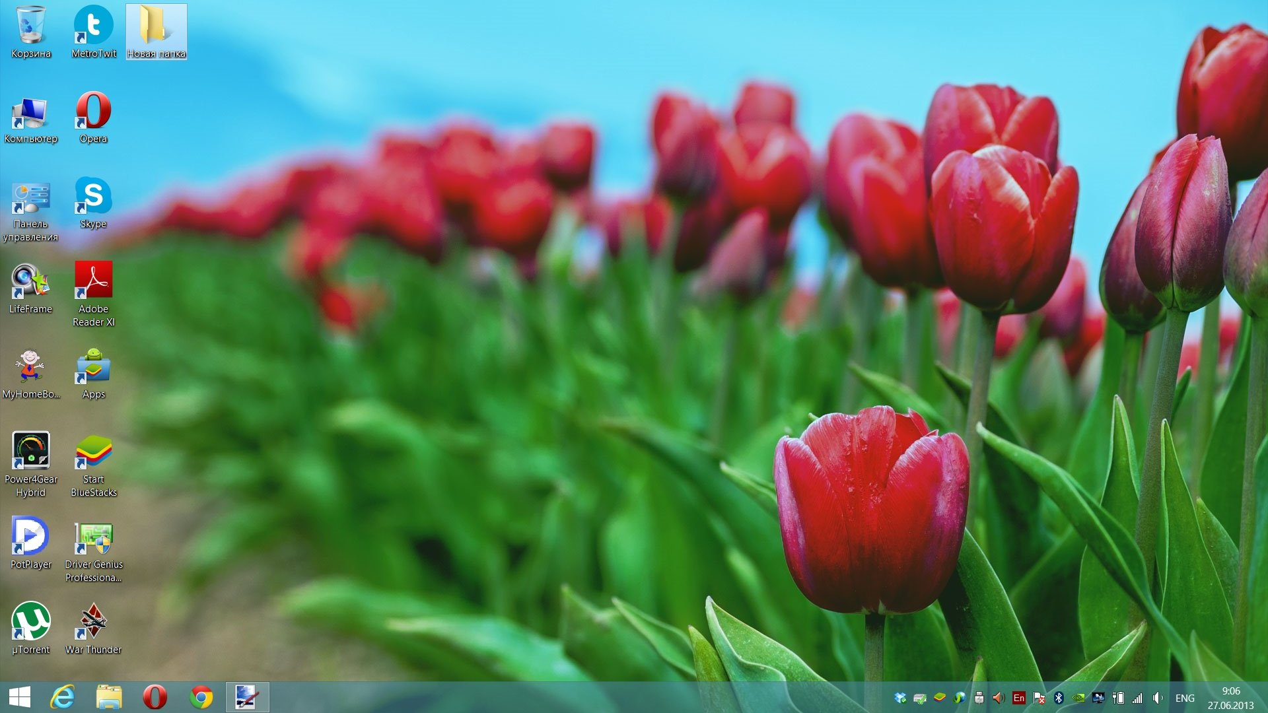Open the white speaker volume control
The height and width of the screenshot is (713, 1268).
1158,698
